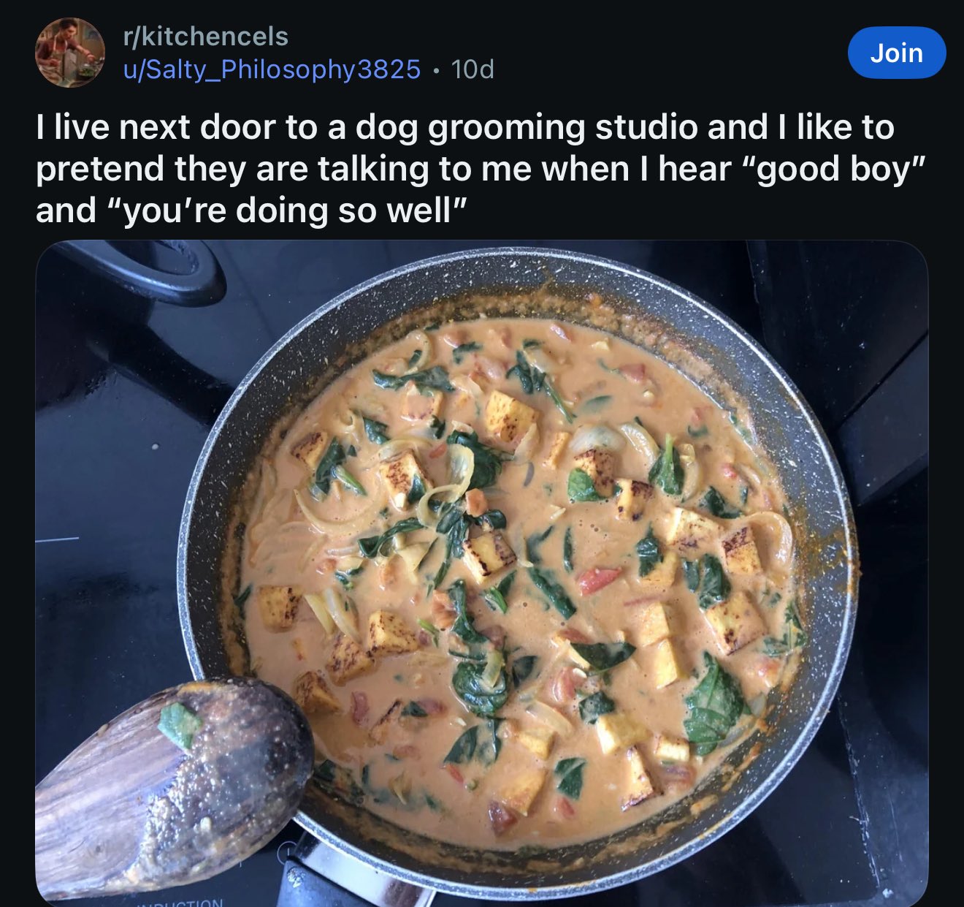Image resolution: width=964 pixels, height=907 pixels.
Task: Tap the dot separator before timestamp
Action: [436, 71]
